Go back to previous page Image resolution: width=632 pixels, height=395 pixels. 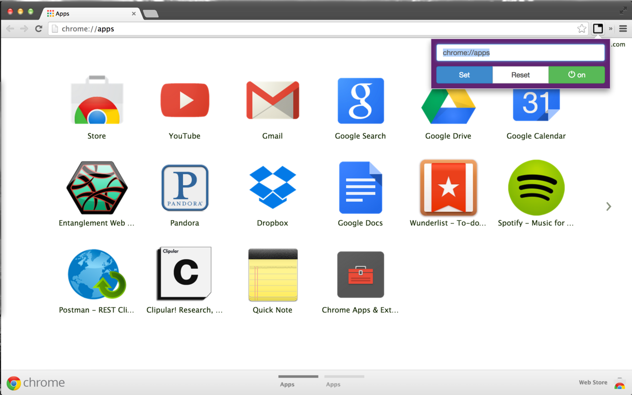[x=10, y=29]
